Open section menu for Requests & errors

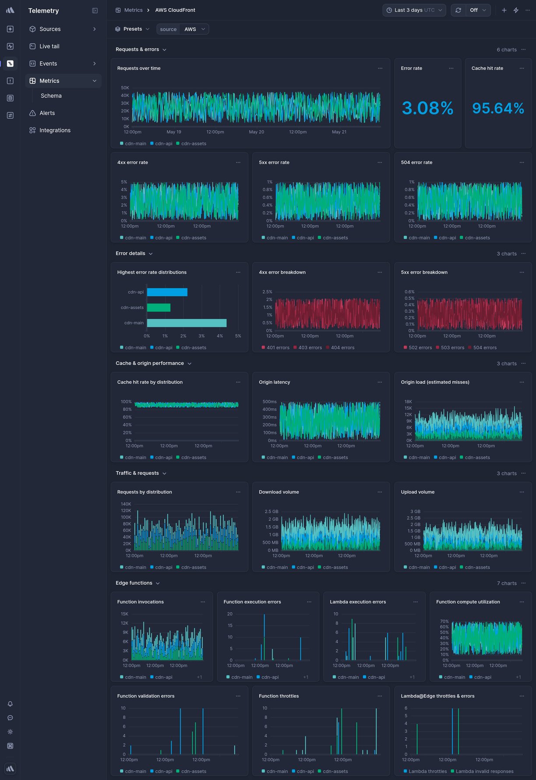coord(523,49)
